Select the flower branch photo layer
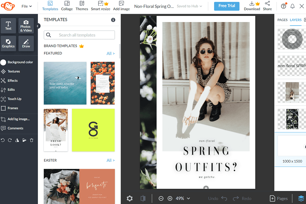 point(292,119)
